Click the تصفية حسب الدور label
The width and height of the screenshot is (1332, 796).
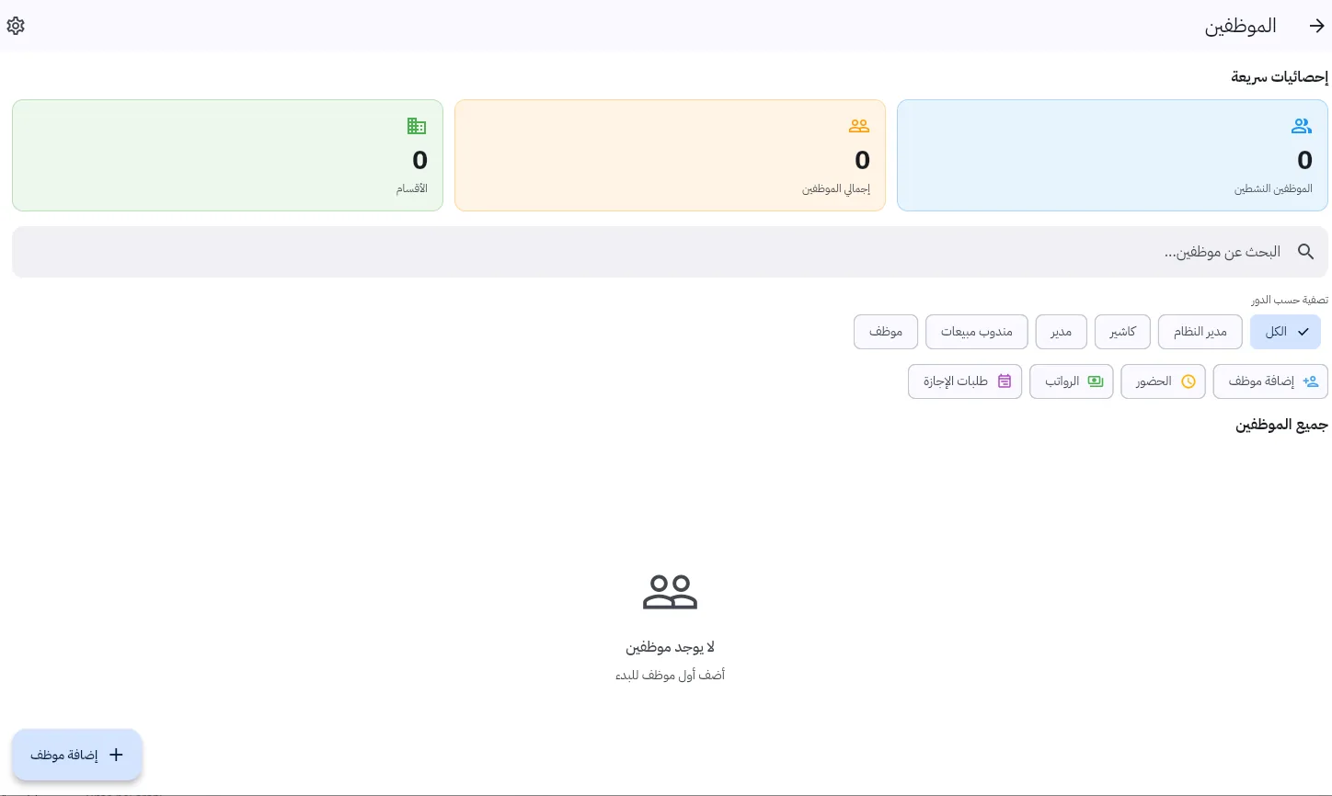tap(1289, 301)
